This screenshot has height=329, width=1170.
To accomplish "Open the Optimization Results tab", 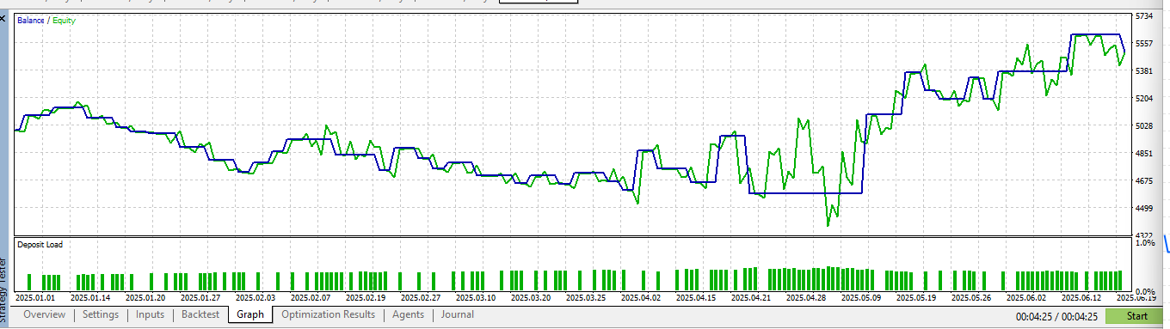I will click(328, 314).
